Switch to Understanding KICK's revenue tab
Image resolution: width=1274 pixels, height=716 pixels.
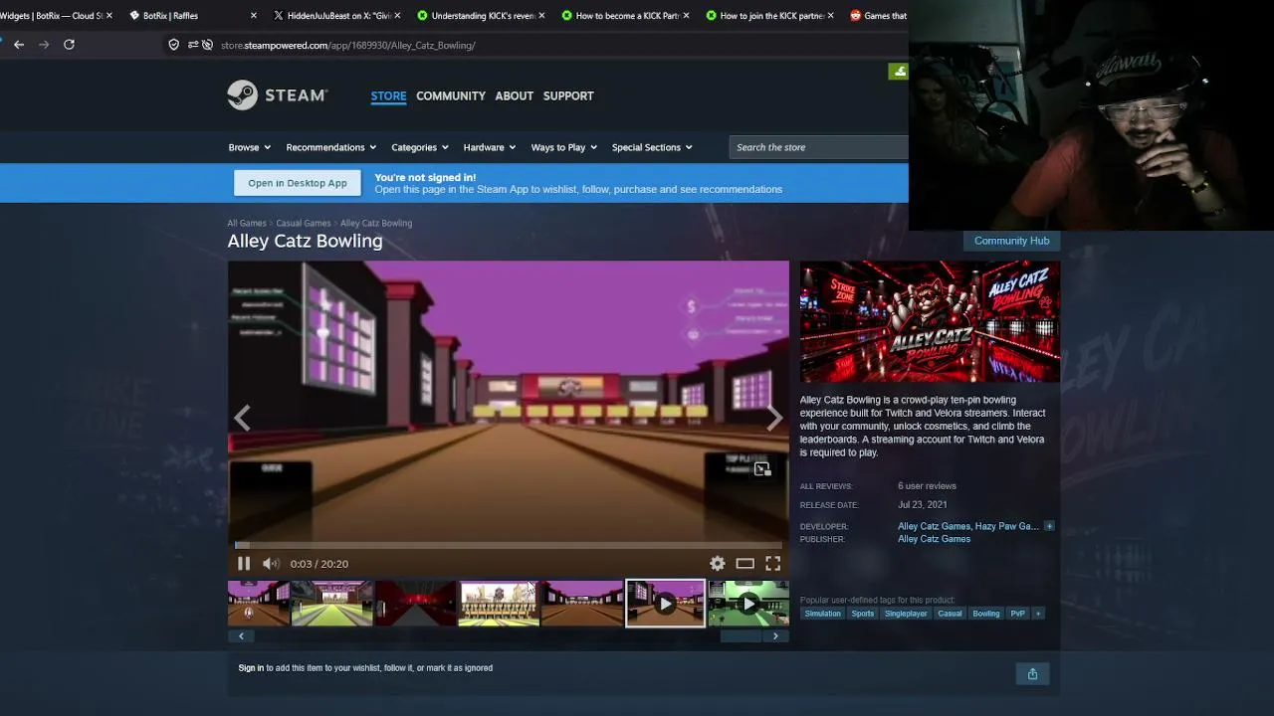click(x=481, y=16)
